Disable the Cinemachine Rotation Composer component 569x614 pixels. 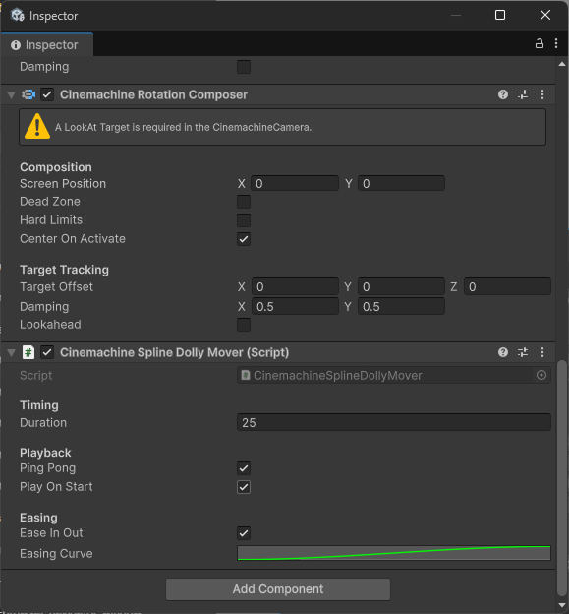point(47,94)
